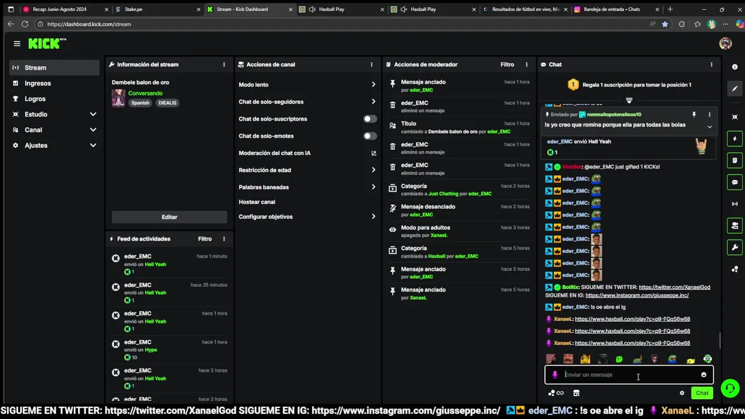745x419 pixels.
Task: Open three-dot options on pinned chat message
Action: click(709, 115)
